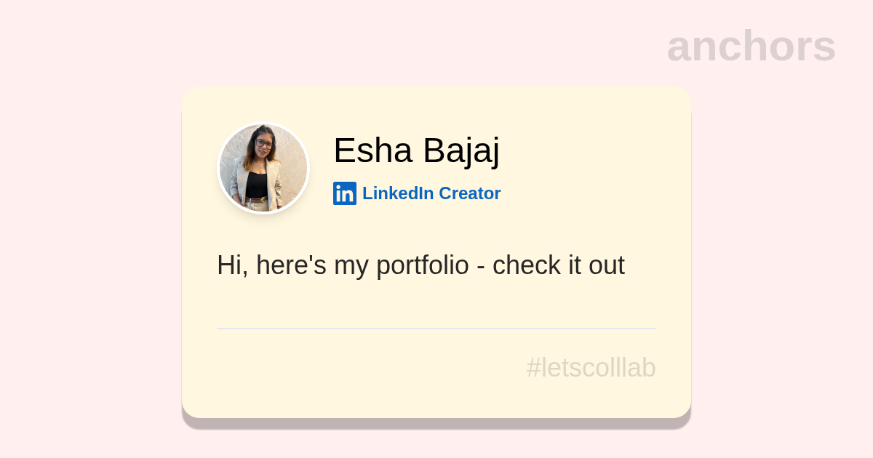873x458 pixels.
Task: Click the anchors logo text
Action: (751, 46)
